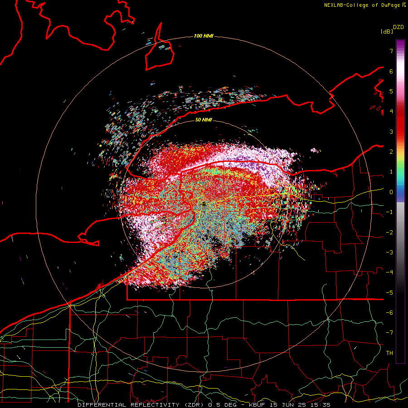This screenshot has width=408, height=408.
Task: Click the -1 value on the color scale
Action: 389,212
